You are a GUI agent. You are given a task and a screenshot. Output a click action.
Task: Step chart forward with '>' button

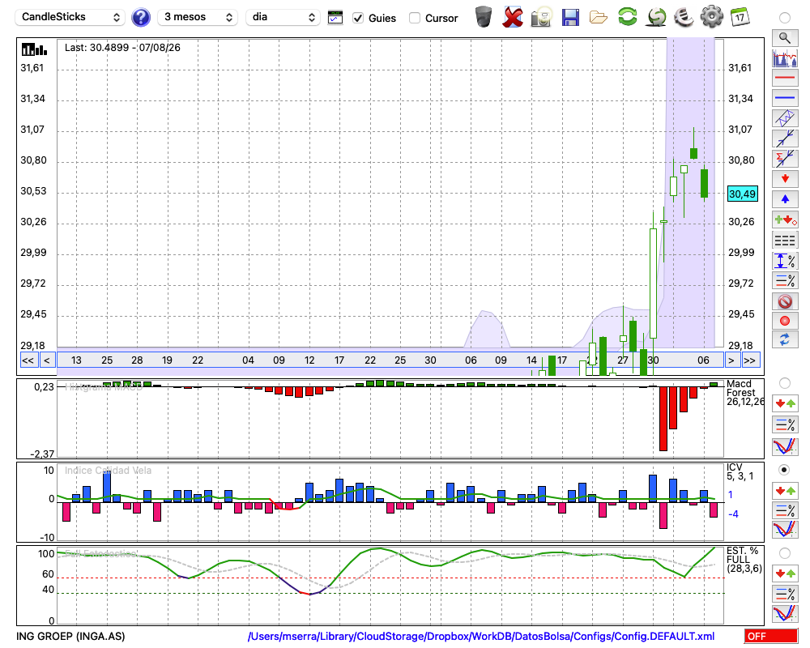(x=731, y=360)
